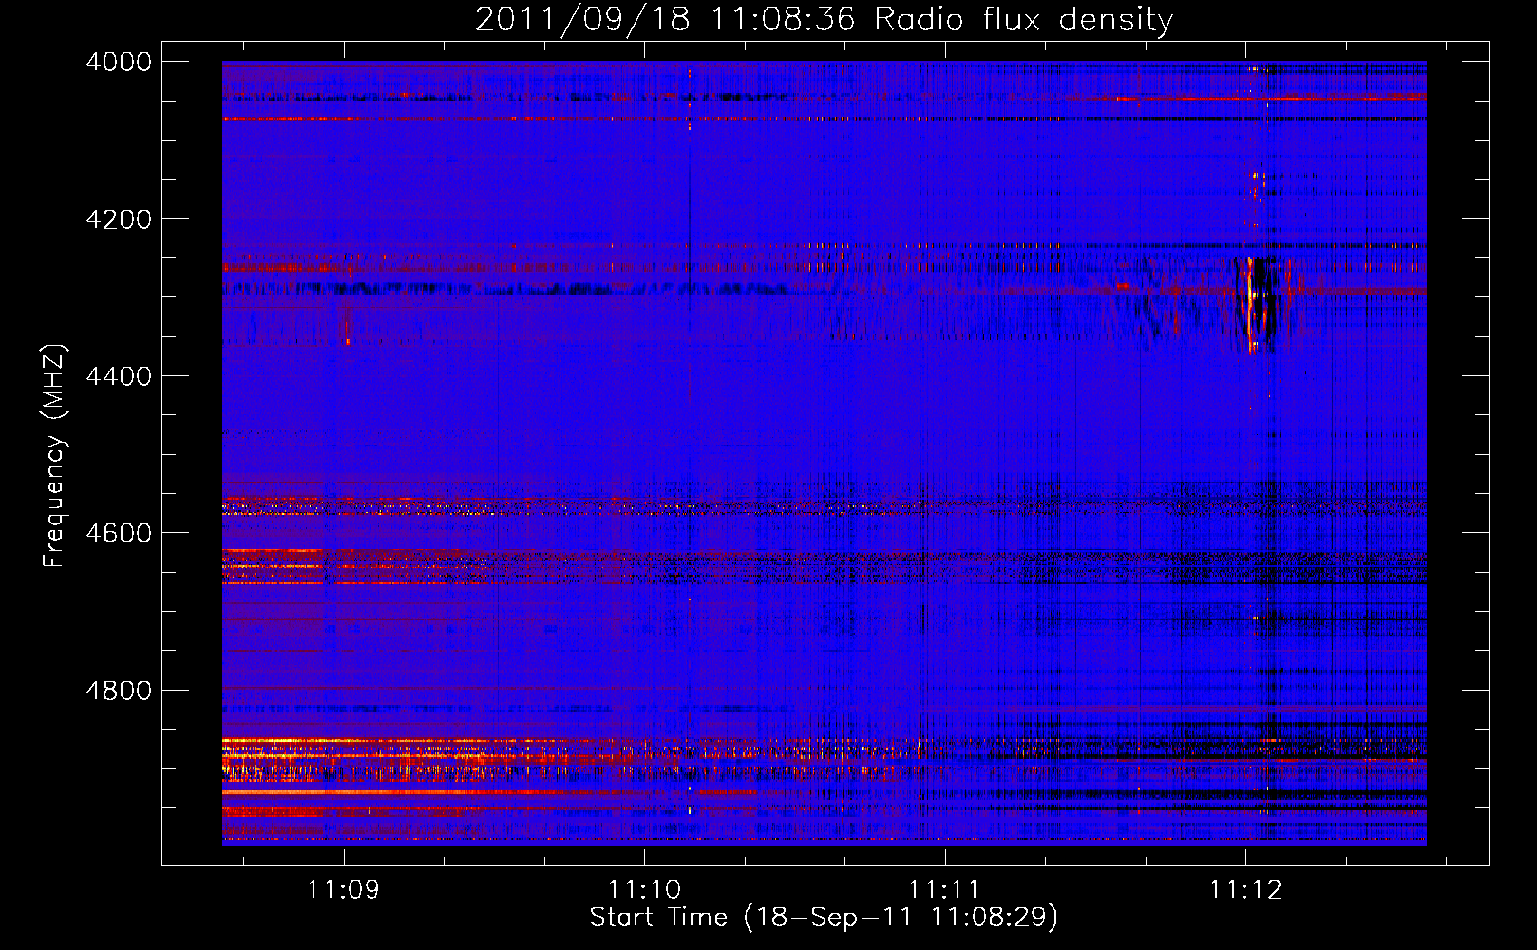Click the 4200 frequency tick label

coord(119,219)
